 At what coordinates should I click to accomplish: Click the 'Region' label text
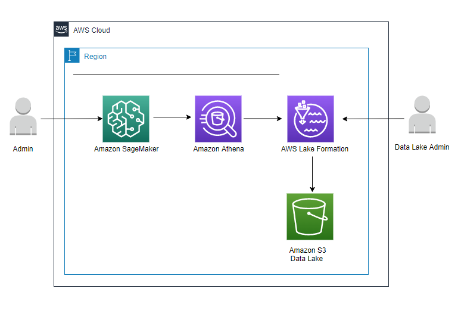(x=95, y=57)
